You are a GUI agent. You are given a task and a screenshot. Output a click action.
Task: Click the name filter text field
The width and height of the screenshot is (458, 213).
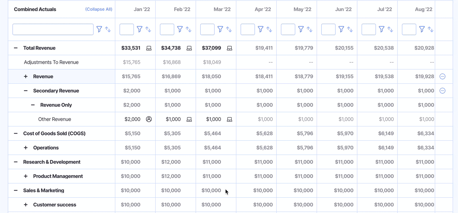pyautogui.click(x=53, y=29)
